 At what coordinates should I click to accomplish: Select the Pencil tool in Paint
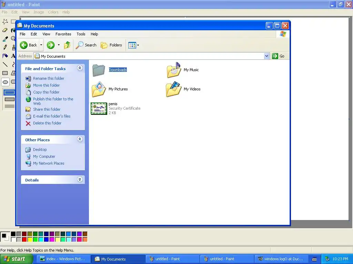pos(5,47)
